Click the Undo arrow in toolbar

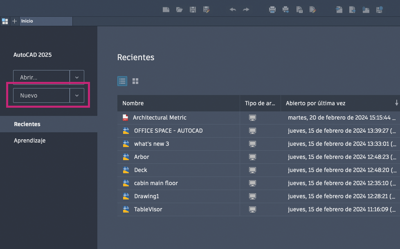pyautogui.click(x=233, y=10)
